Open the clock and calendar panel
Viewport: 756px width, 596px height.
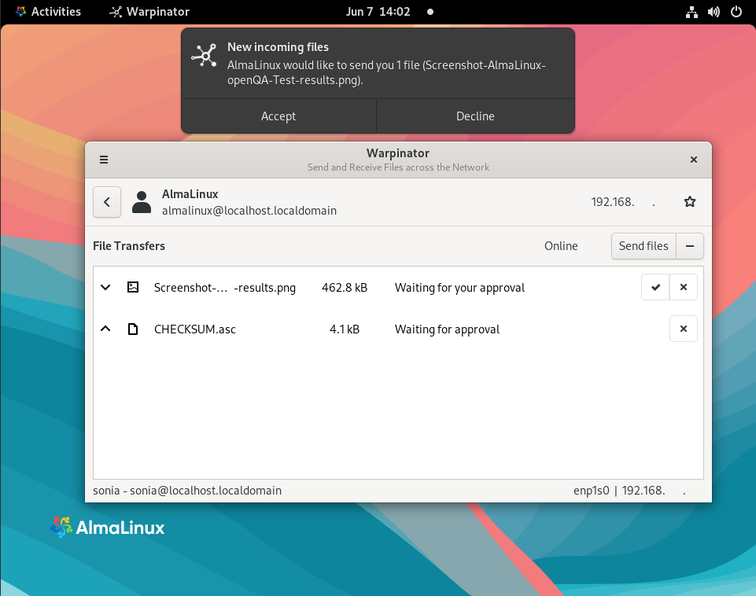(x=377, y=12)
